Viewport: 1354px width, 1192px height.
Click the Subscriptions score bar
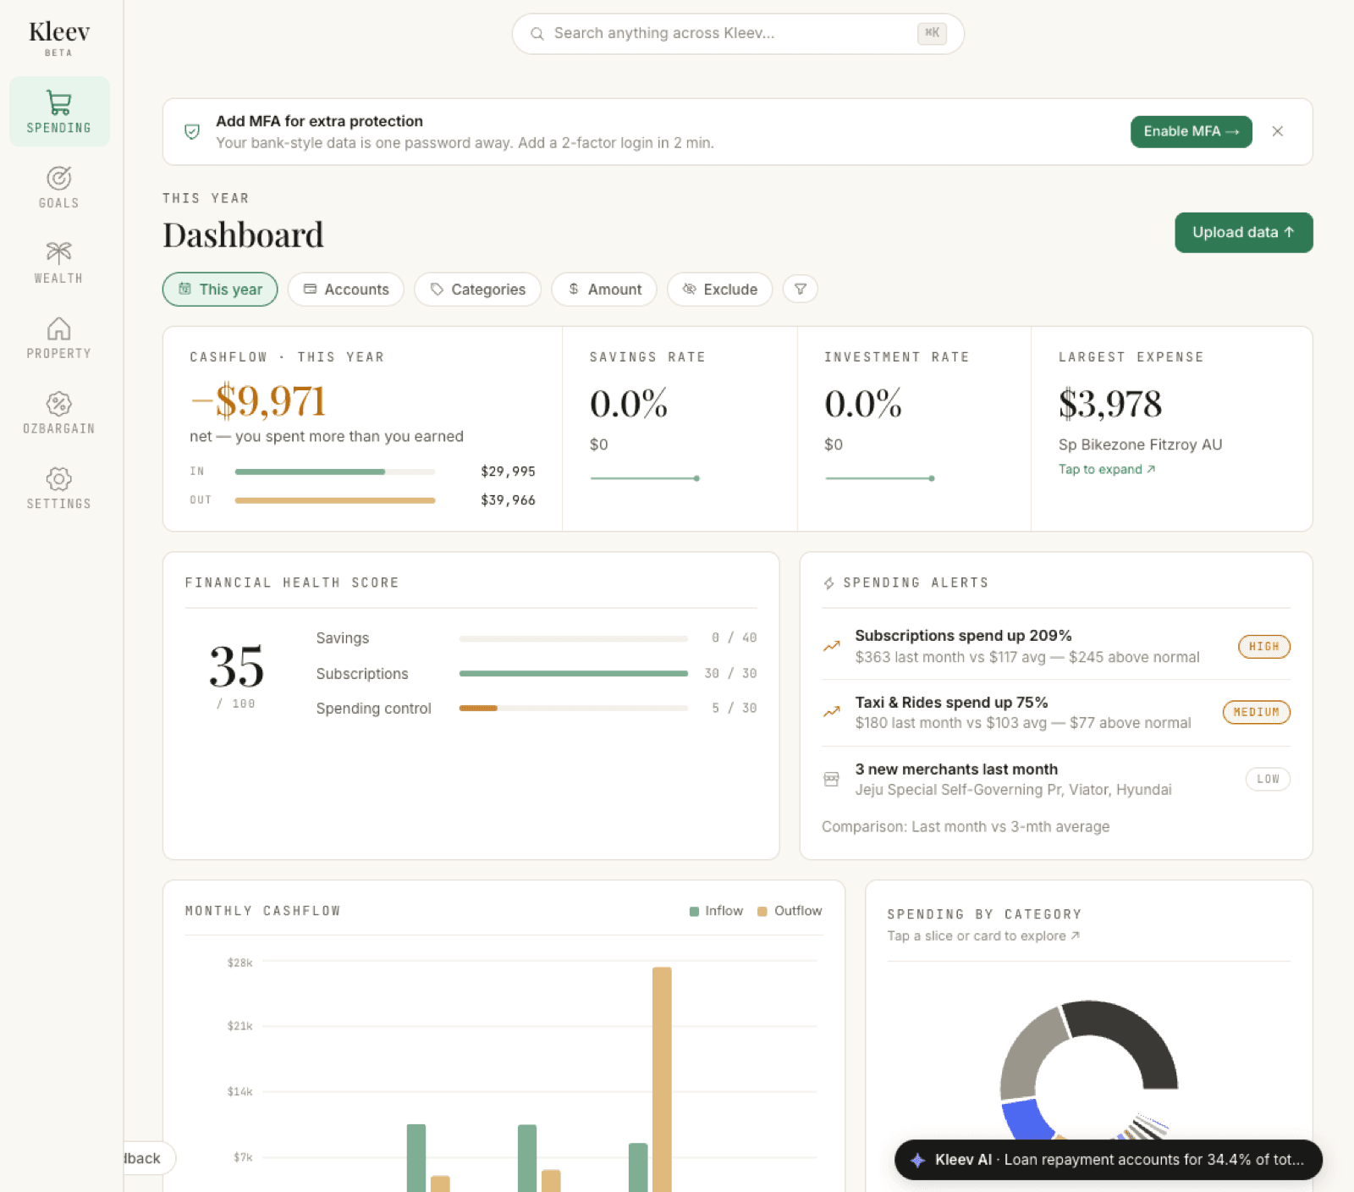[574, 674]
